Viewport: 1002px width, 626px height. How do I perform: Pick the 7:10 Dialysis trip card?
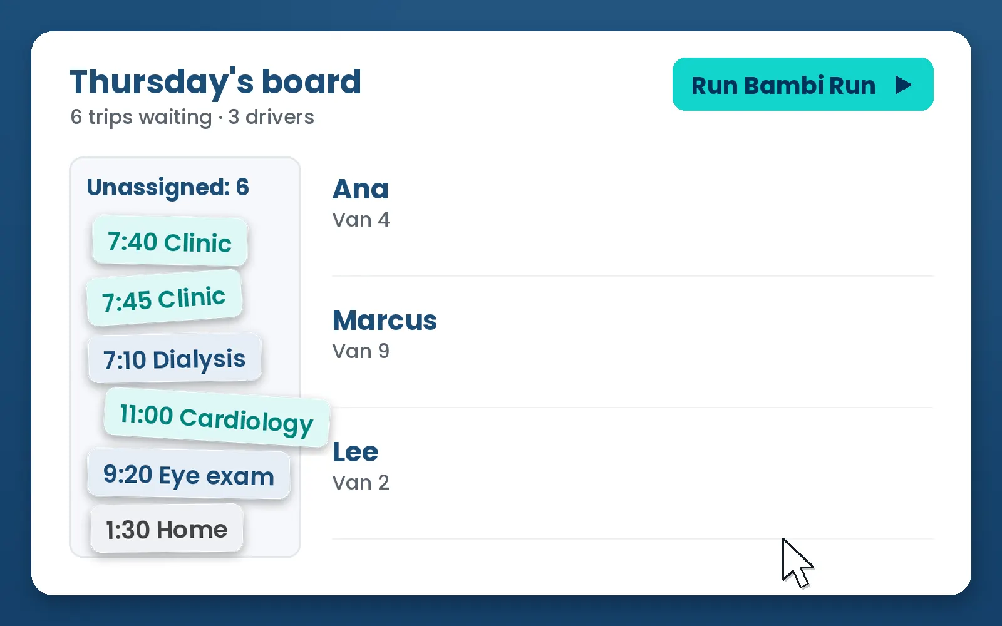(174, 359)
